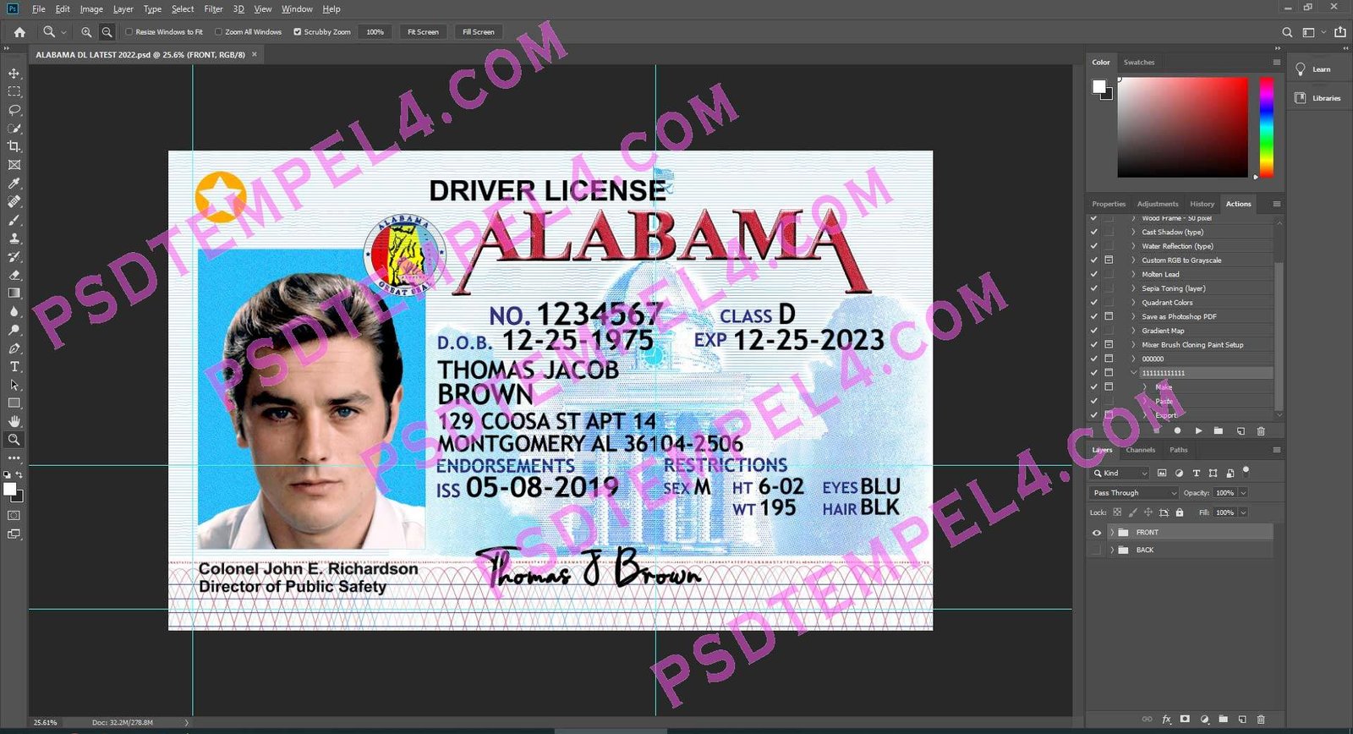Open the Actions panel options menu
The height and width of the screenshot is (734, 1353).
1277,204
